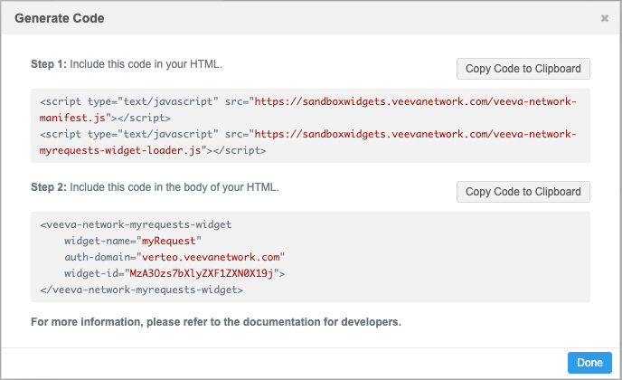
Task: Copy Step 1 code to clipboard
Action: coord(523,69)
